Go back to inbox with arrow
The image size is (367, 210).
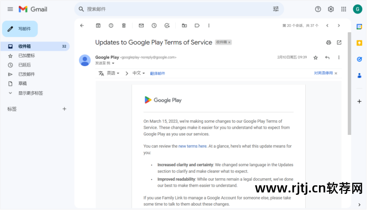(82, 26)
